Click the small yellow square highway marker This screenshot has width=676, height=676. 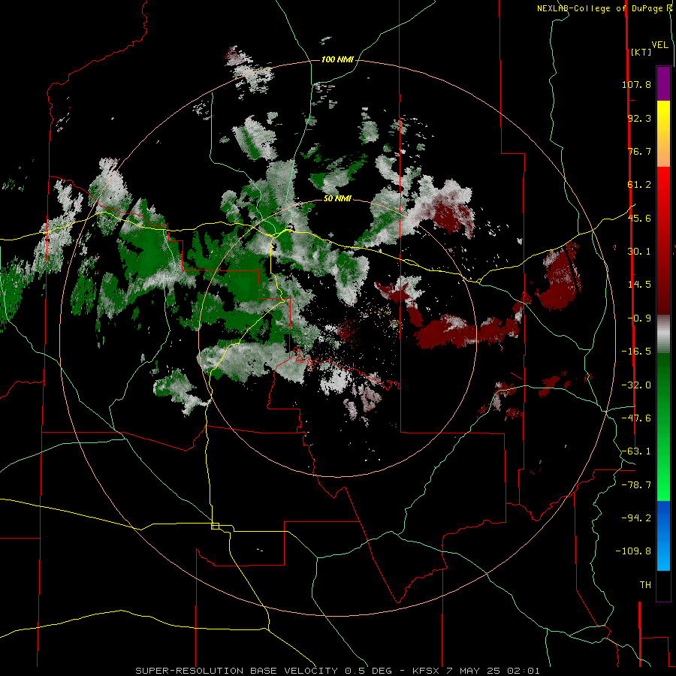[215, 526]
